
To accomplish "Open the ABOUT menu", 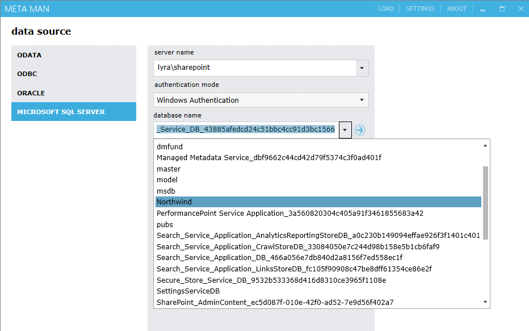I will point(456,9).
